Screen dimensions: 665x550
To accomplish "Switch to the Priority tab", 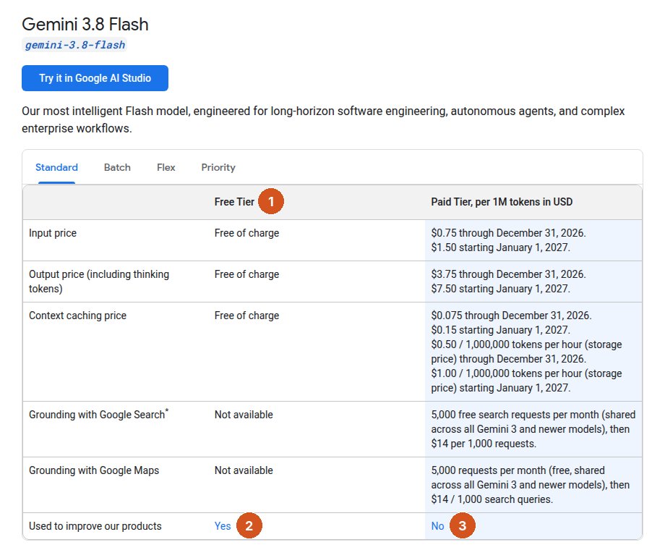I will [x=218, y=167].
